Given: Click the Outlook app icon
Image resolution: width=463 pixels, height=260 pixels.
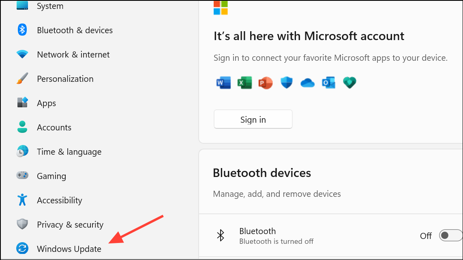Looking at the screenshot, I should coord(328,83).
